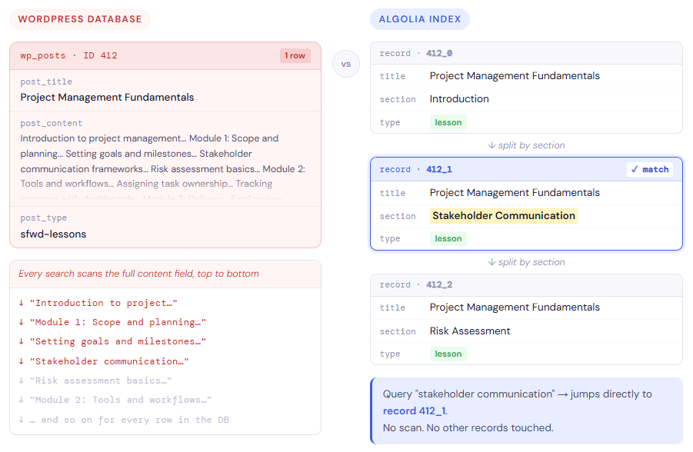The width and height of the screenshot is (693, 452).
Task: Click the highlighted Stakeholder Communication section value
Action: [504, 215]
